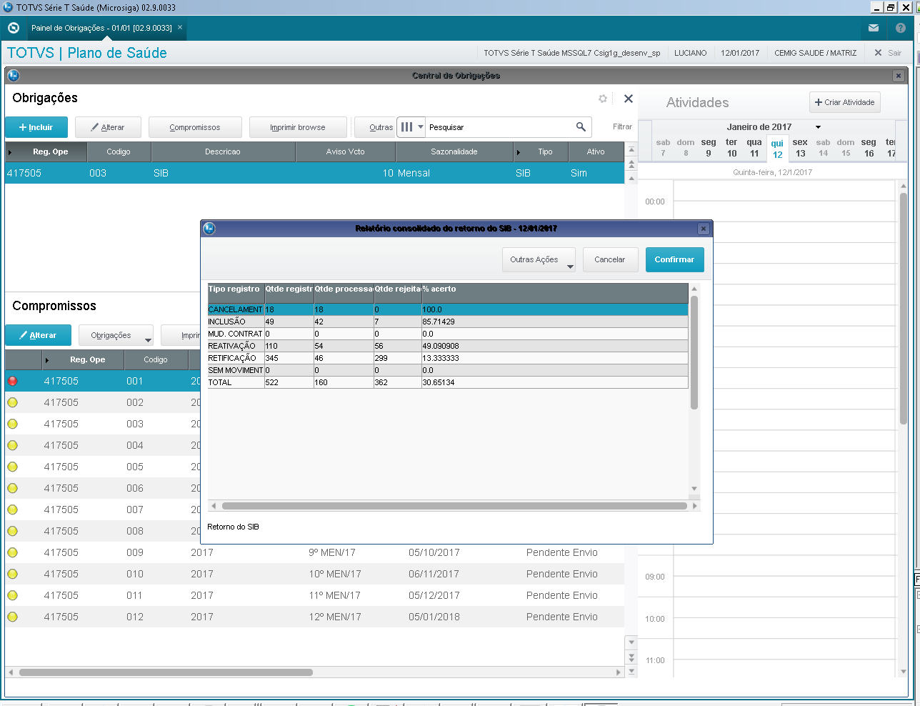
Task: Select calendar day qua 11
Action: (754, 148)
